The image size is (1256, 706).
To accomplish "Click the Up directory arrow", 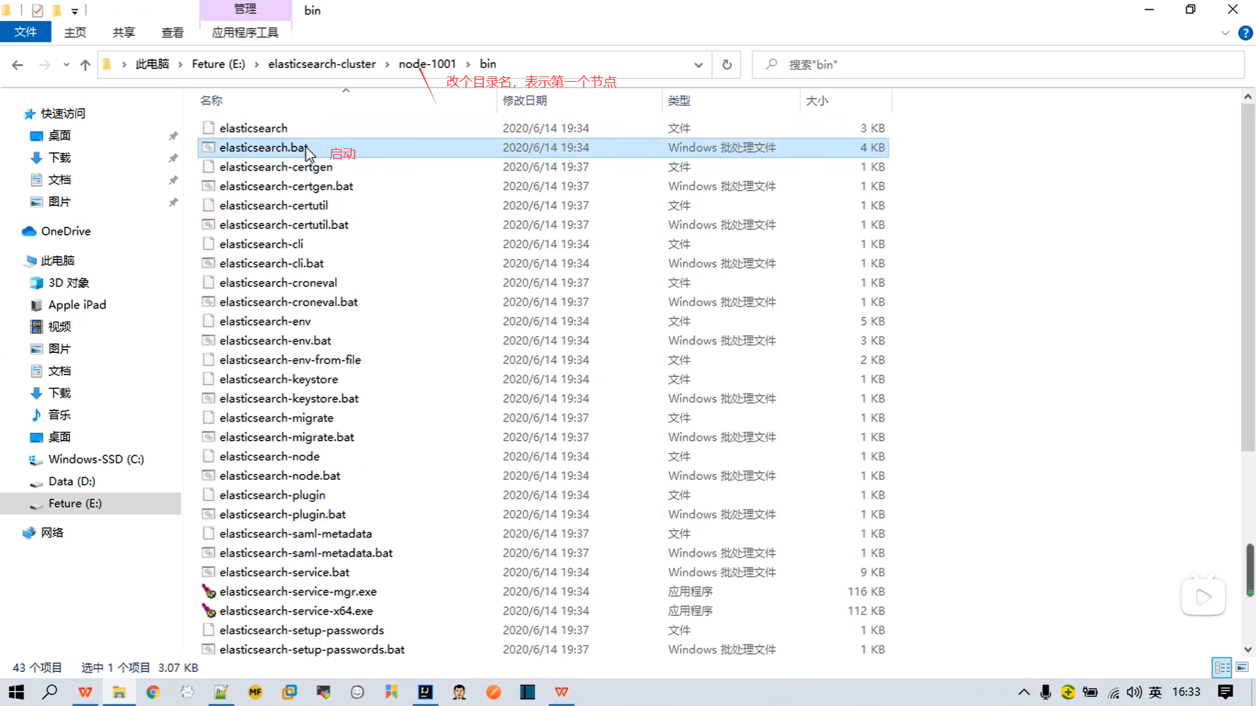I will [85, 65].
